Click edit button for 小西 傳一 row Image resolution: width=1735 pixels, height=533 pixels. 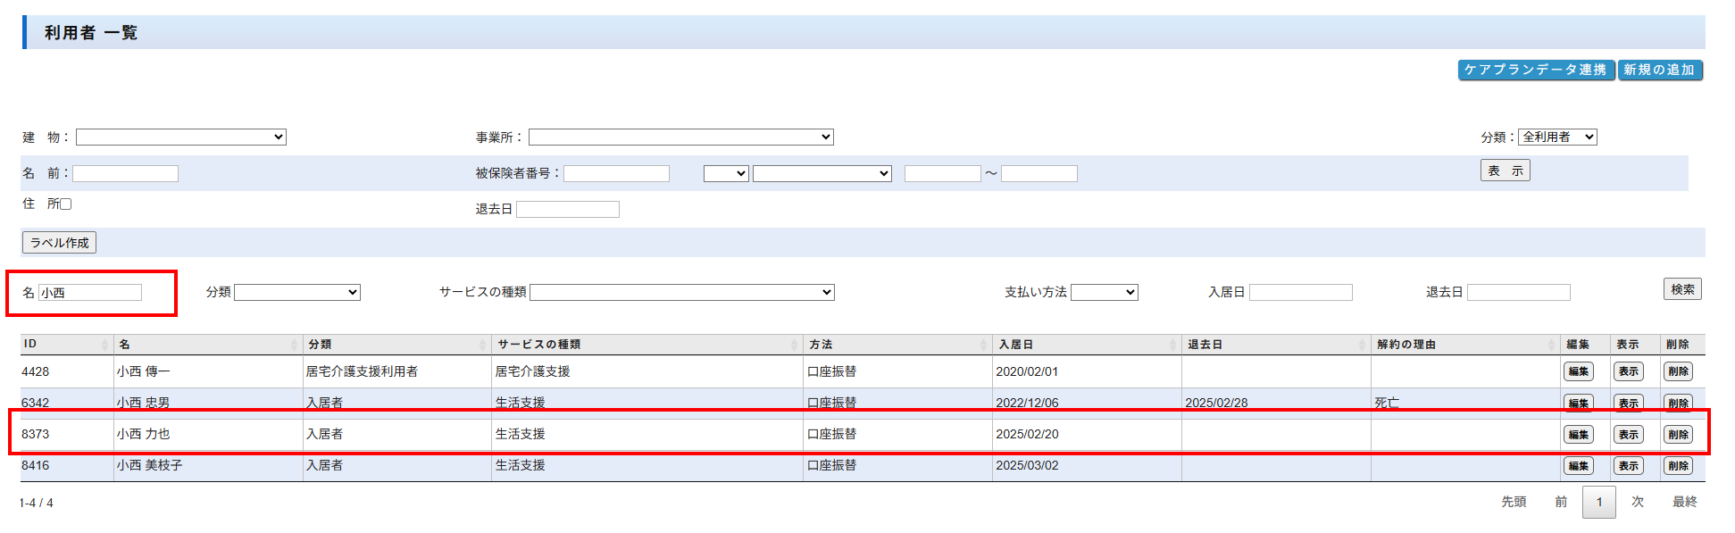[x=1578, y=371]
